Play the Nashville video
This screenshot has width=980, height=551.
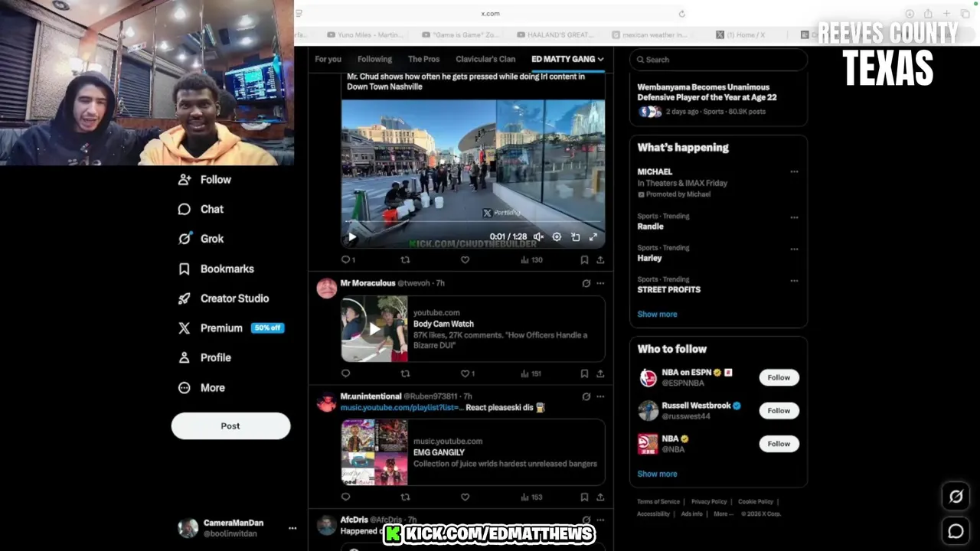pyautogui.click(x=352, y=237)
